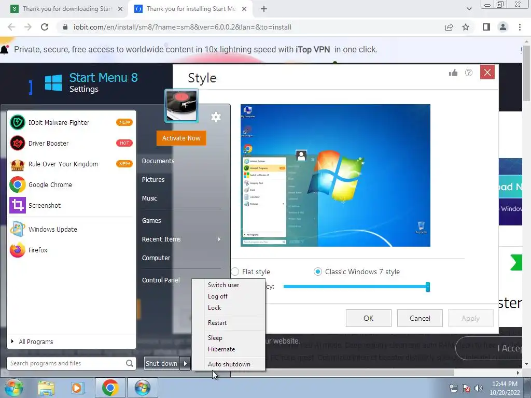Open Chrome profile avatar icon
Viewport: 531px width, 398px height.
(503, 27)
